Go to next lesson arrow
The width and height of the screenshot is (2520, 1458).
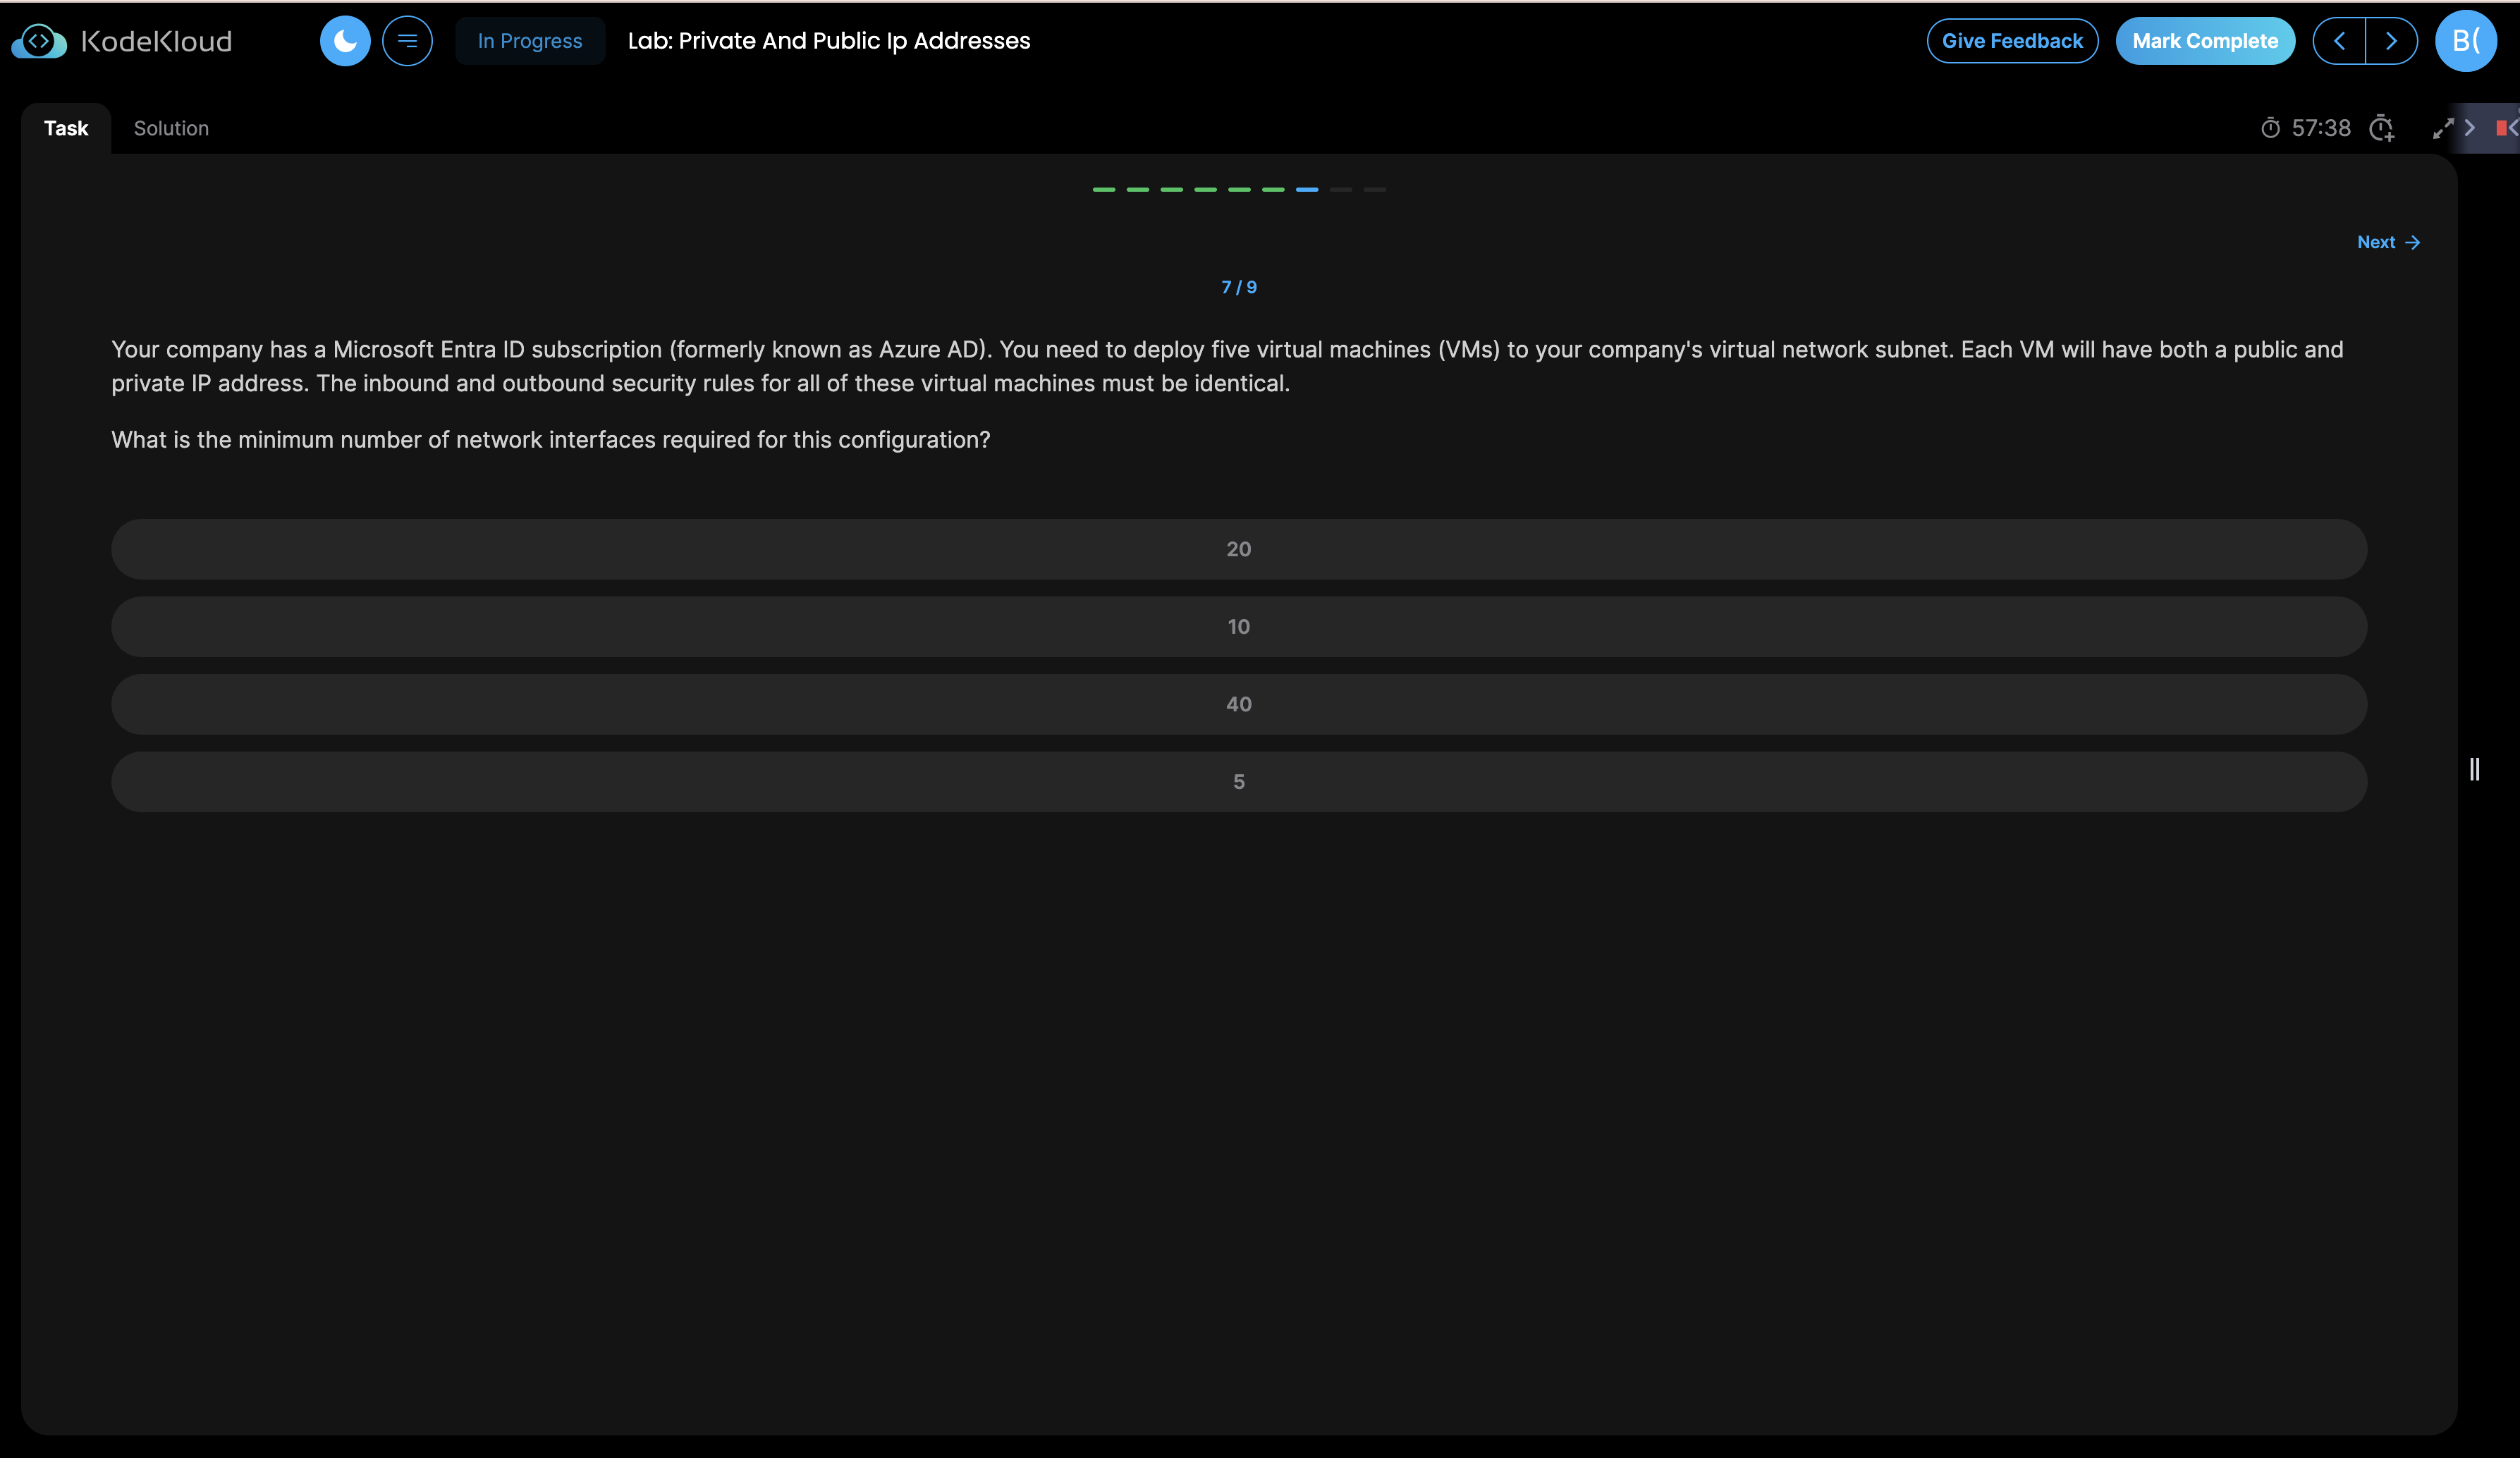2391,41
